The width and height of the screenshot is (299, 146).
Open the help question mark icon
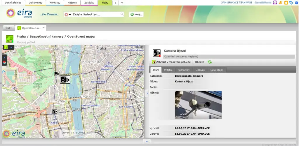point(296,3)
